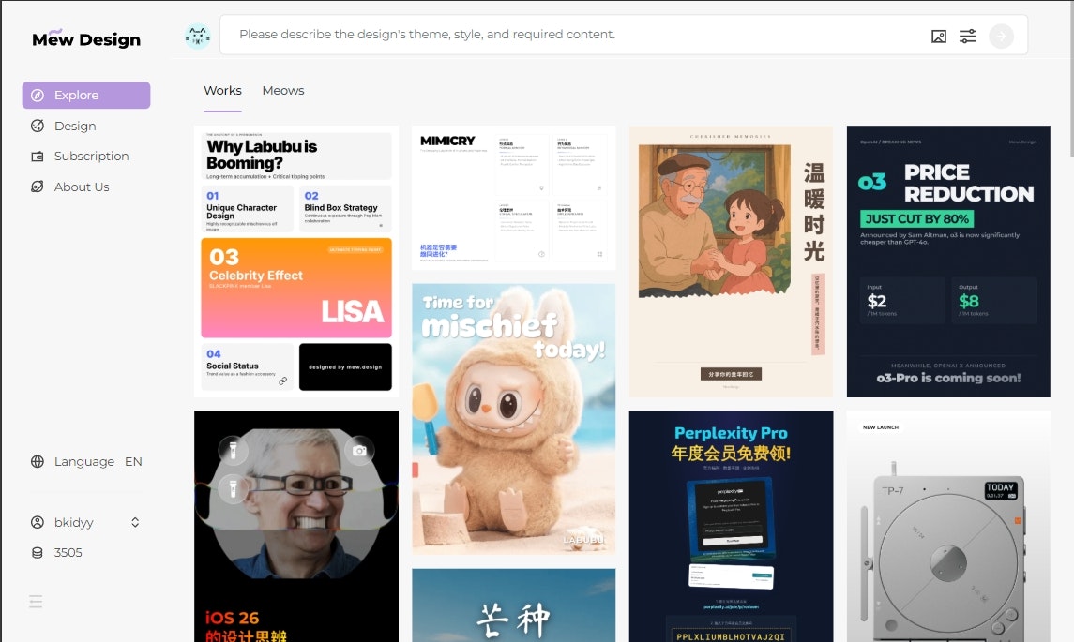1074x642 pixels.
Task: Click the send arrow button
Action: coord(1001,37)
